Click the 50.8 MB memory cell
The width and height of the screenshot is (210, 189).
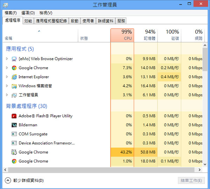point(146,152)
